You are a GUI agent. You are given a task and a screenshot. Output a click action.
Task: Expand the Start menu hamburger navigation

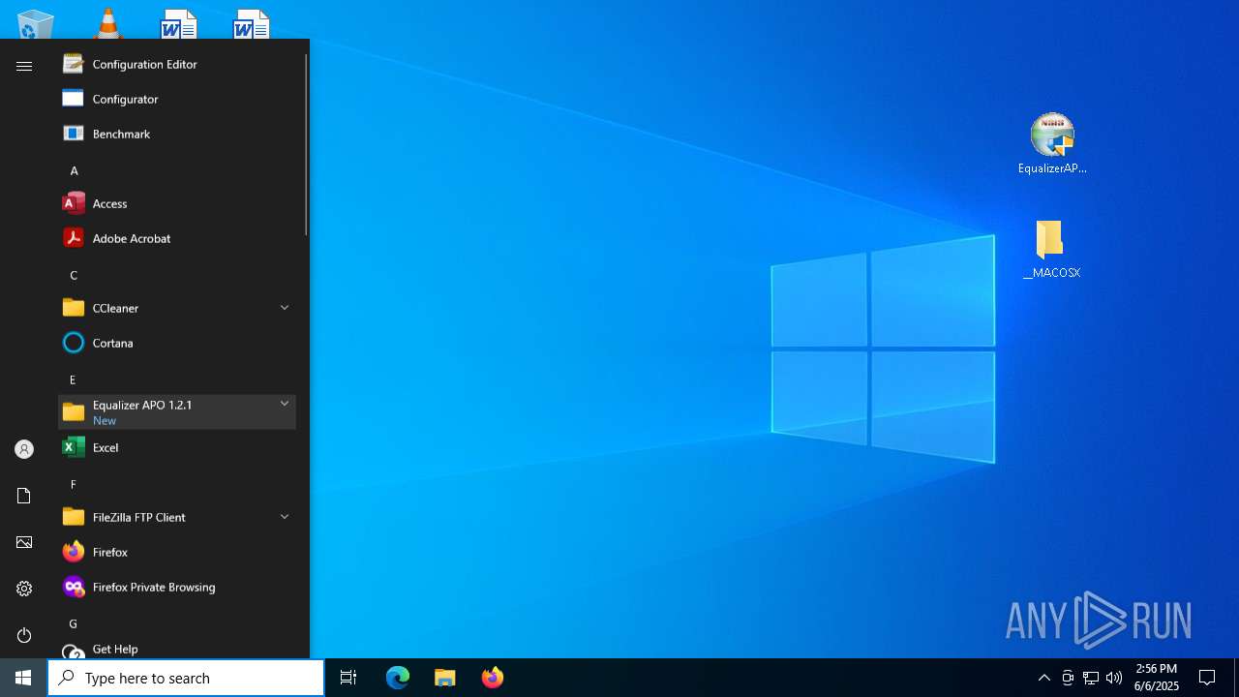[x=24, y=66]
